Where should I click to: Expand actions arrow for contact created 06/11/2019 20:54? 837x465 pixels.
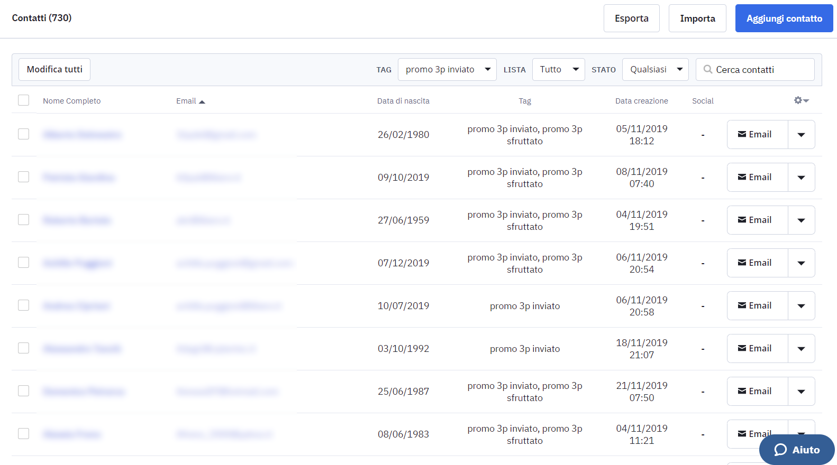point(802,263)
